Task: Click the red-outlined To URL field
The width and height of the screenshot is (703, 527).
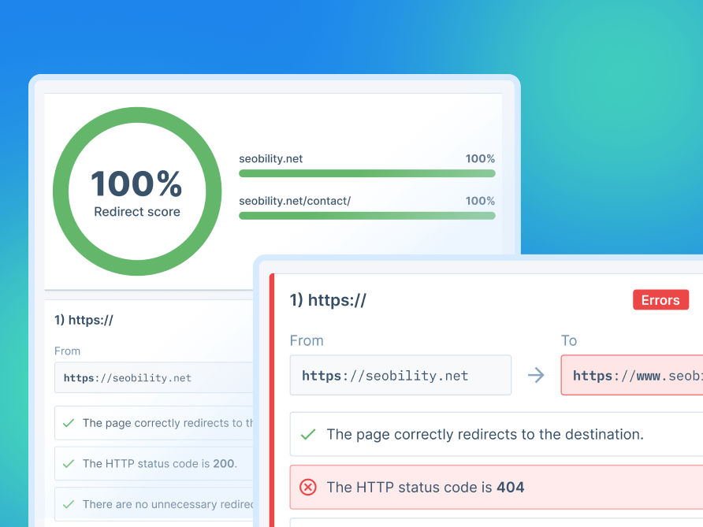Action: 630,376
